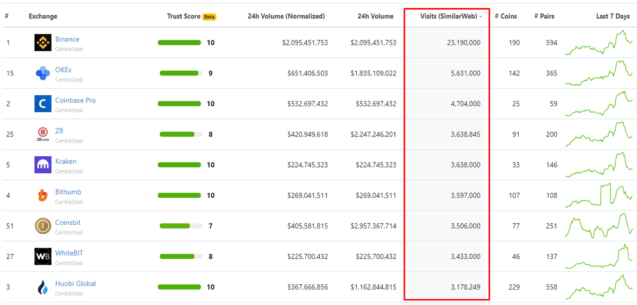Click OKEx normalized volume $651,406,503

pyautogui.click(x=307, y=73)
